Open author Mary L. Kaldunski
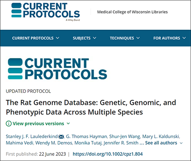This screenshot has width=191, height=161. [161, 136]
